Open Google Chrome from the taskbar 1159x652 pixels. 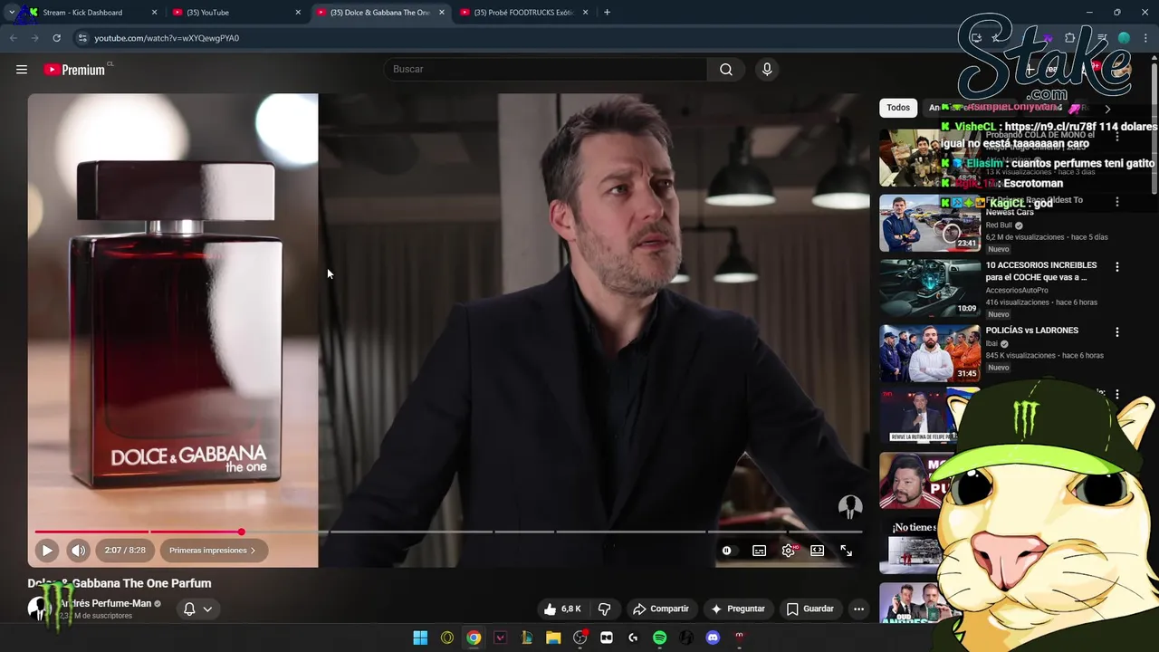(474, 638)
